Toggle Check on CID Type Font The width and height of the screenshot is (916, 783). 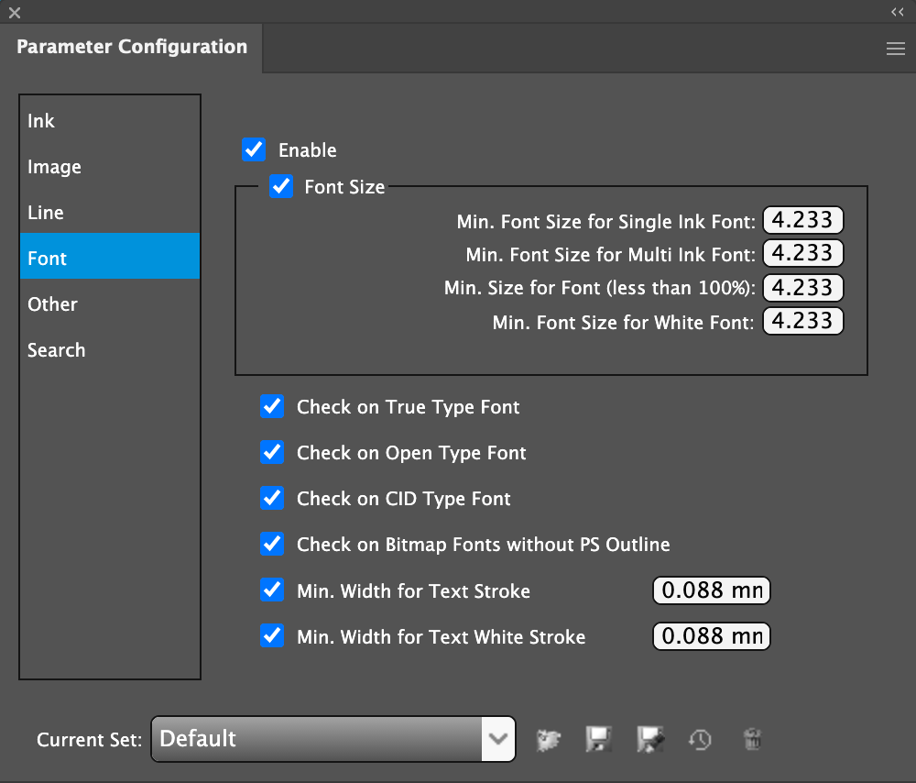(272, 499)
